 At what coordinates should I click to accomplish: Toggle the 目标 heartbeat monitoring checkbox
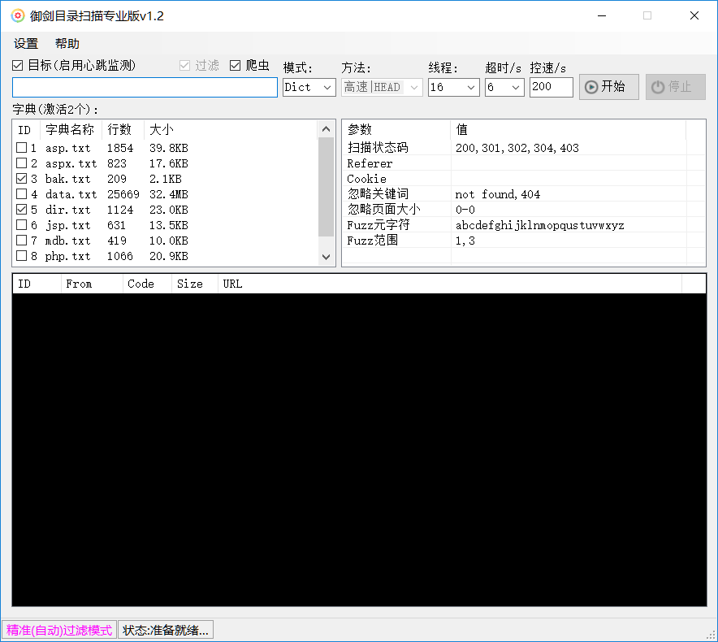click(18, 65)
